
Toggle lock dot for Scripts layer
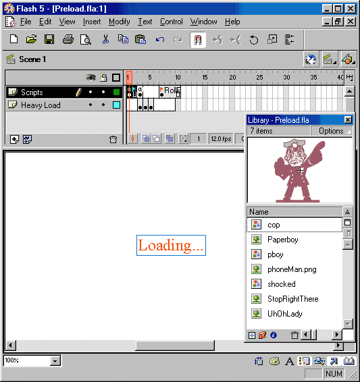[103, 92]
